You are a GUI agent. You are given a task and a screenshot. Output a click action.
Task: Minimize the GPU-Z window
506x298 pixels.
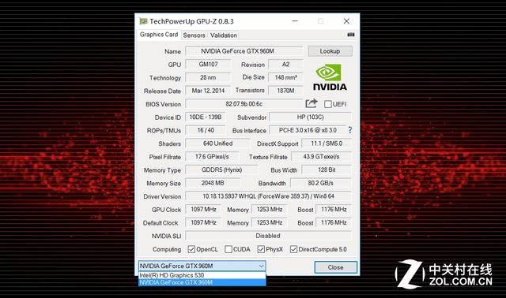point(295,21)
